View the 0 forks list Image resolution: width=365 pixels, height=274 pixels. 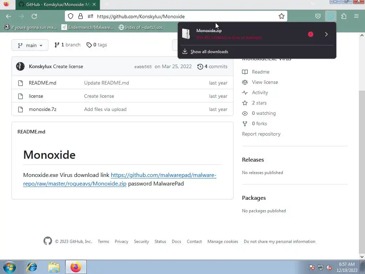[x=255, y=123]
